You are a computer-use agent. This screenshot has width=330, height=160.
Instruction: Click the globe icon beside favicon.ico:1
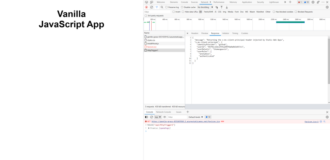[321, 121]
